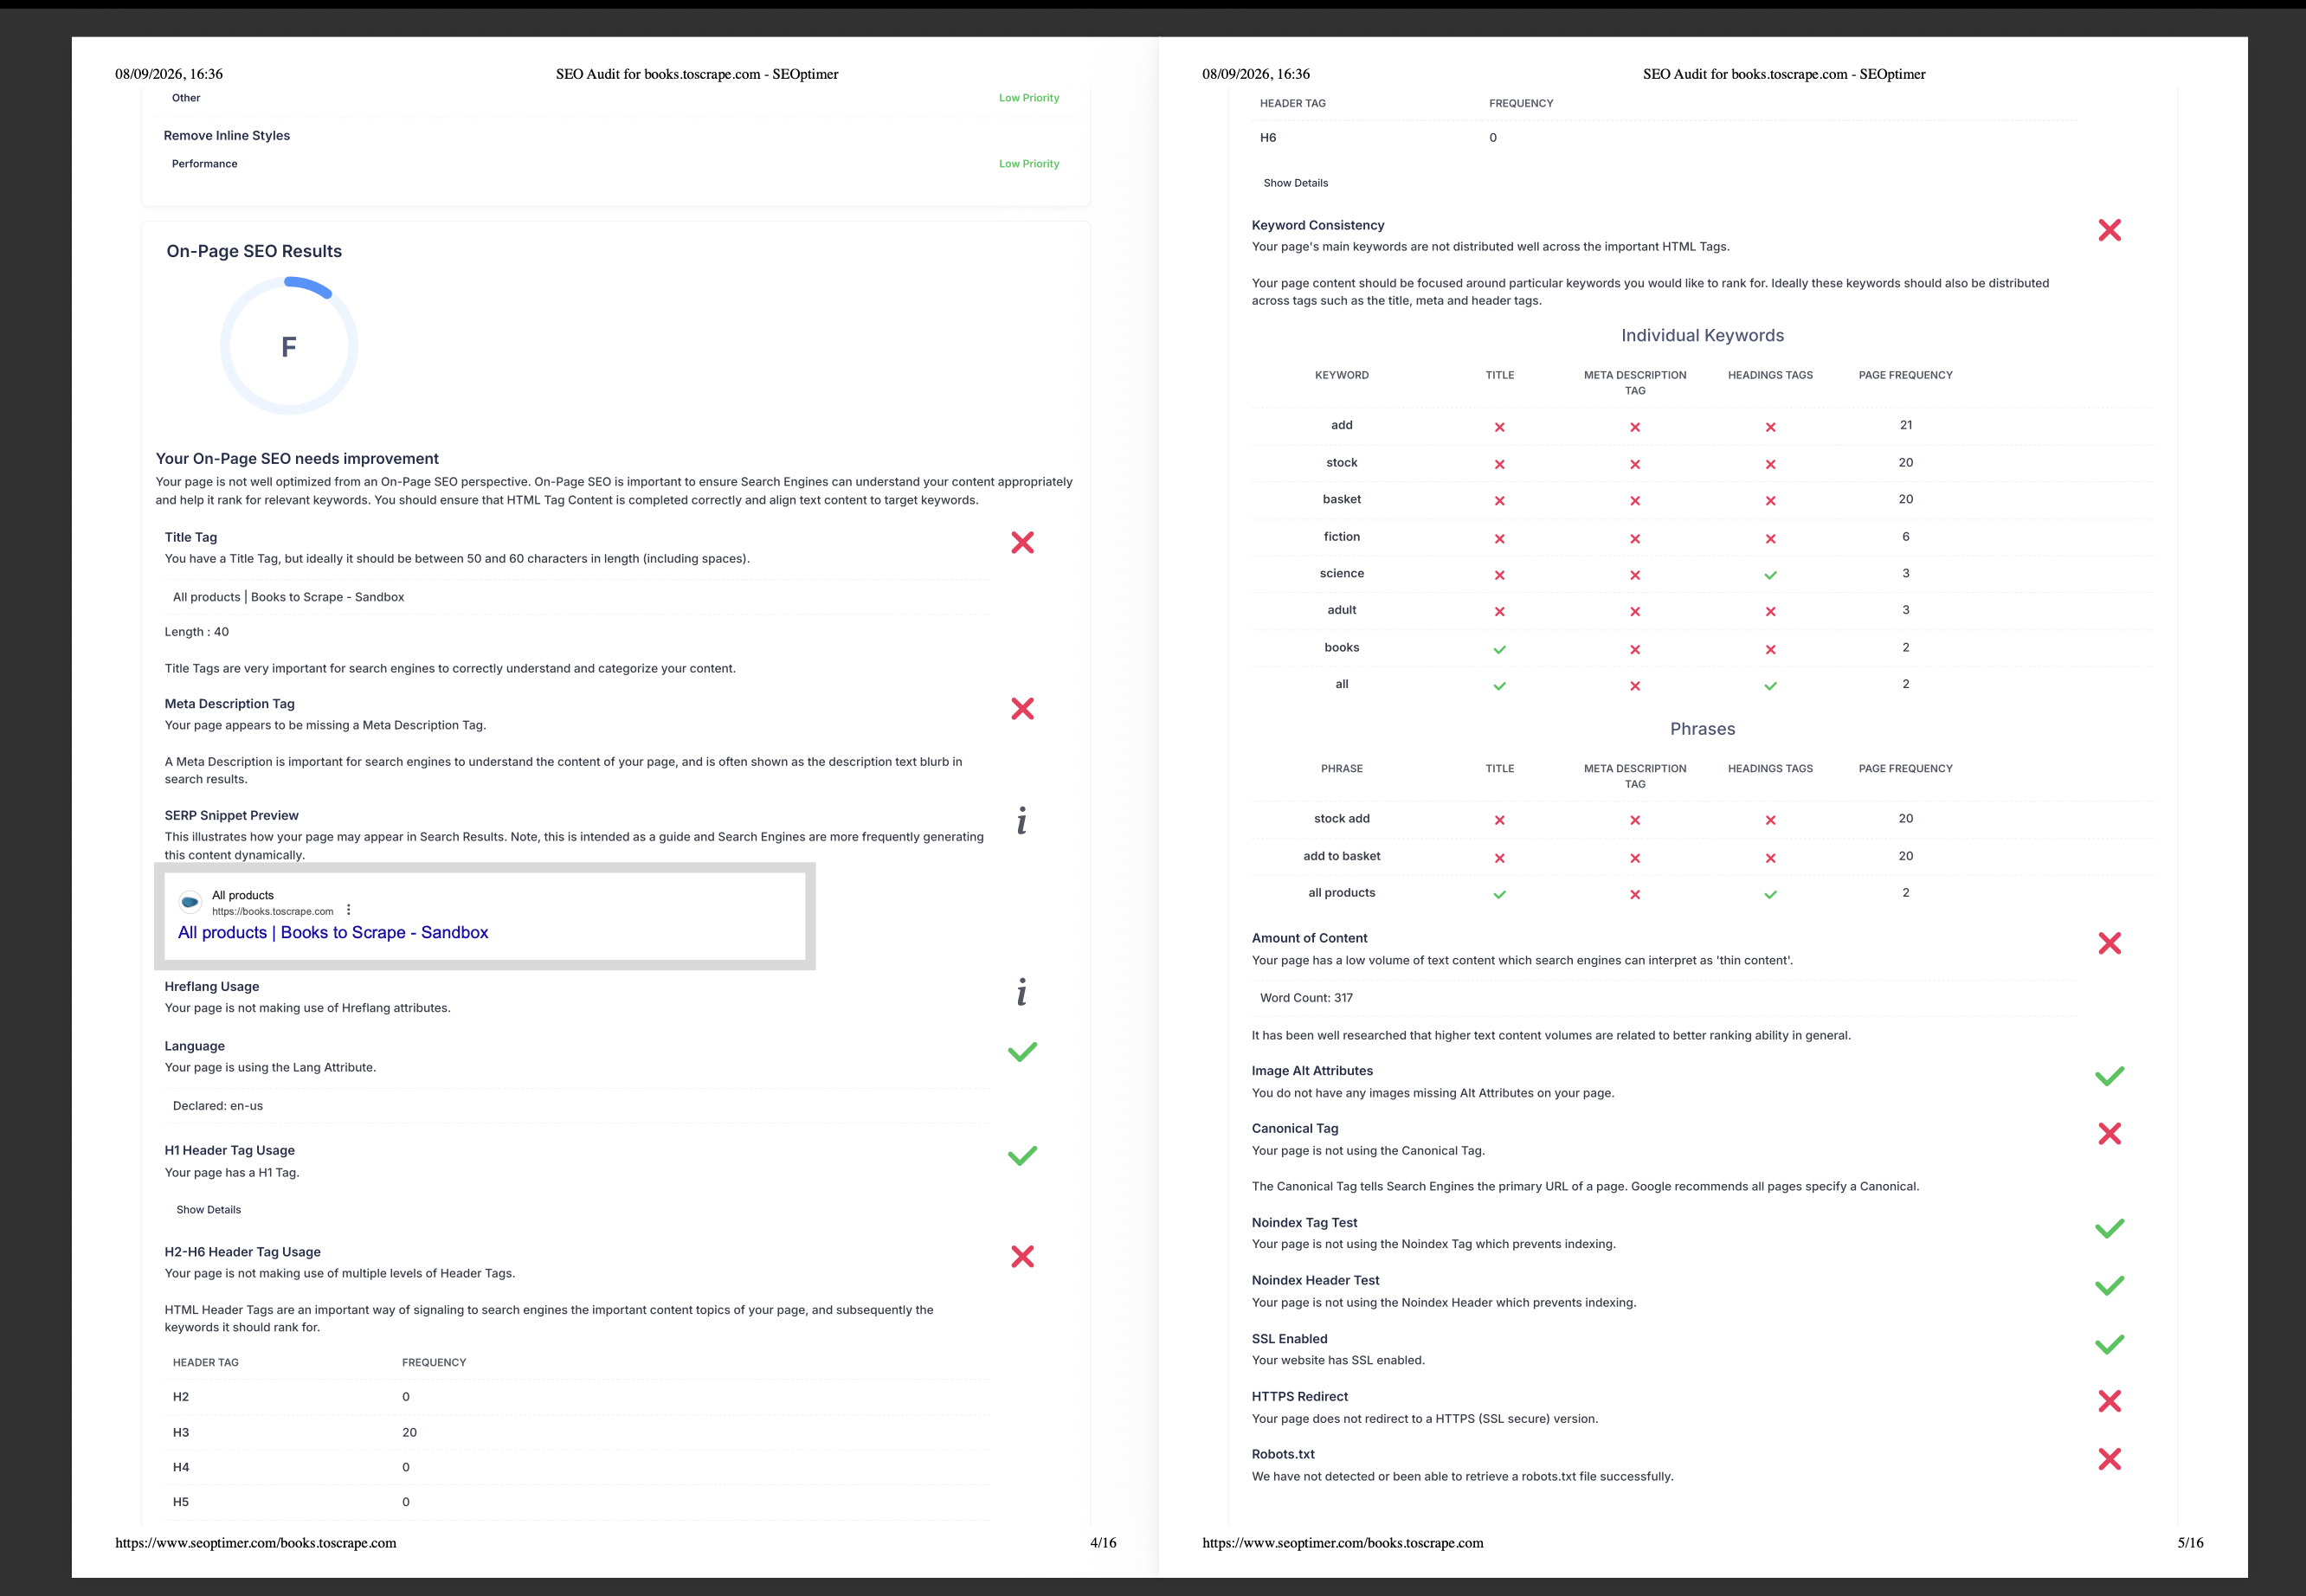Viewport: 2306px width, 1596px height.
Task: Click the 'Word Count: 317' value
Action: click(x=1306, y=998)
